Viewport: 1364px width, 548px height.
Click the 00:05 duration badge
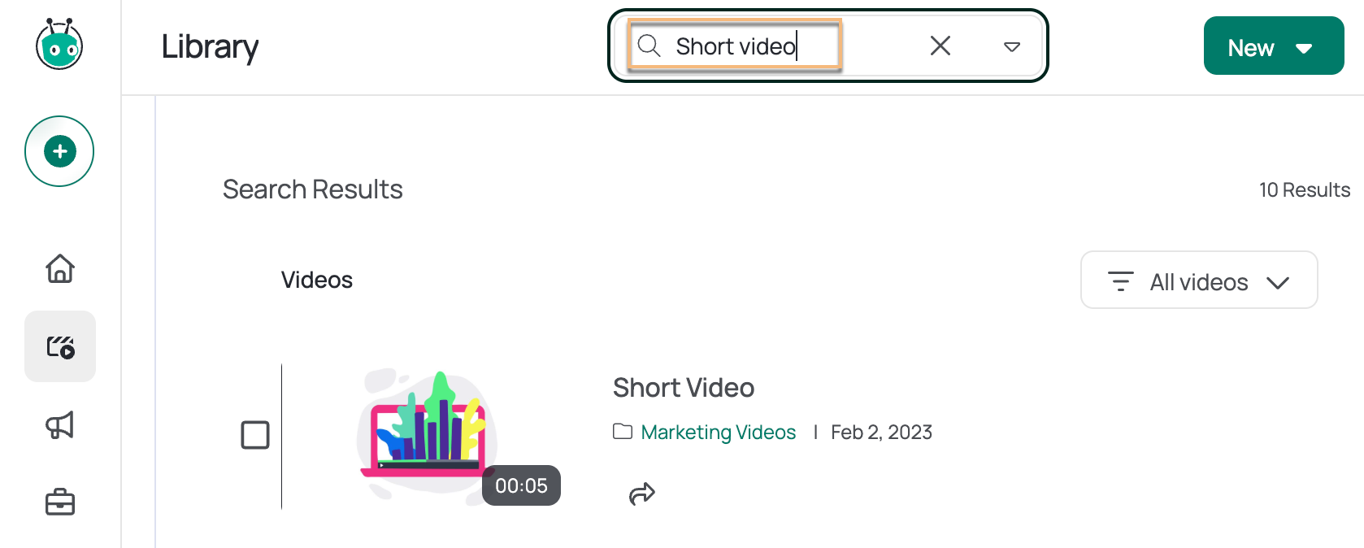coord(521,485)
